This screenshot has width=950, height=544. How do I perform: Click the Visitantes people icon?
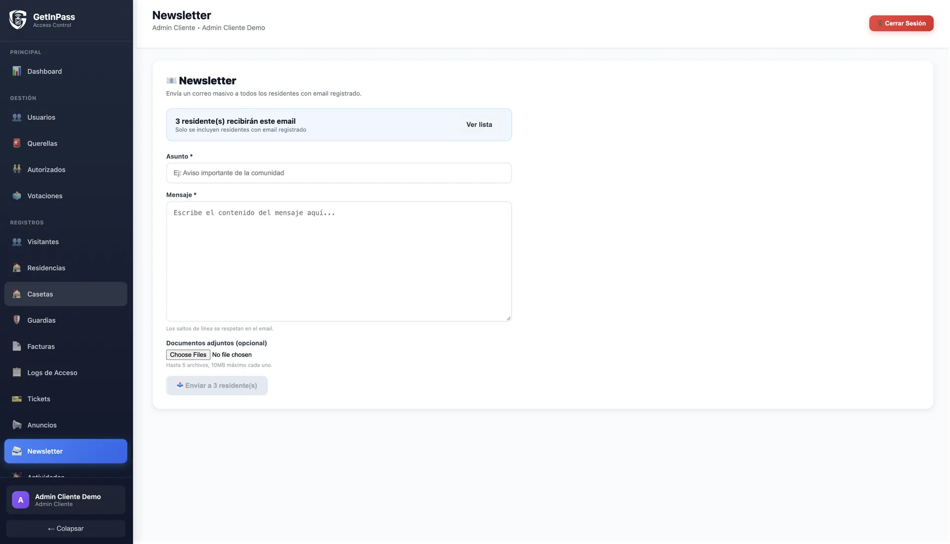(x=17, y=242)
